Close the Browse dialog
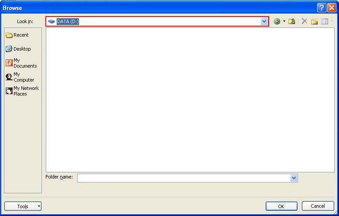Image resolution: width=339 pixels, height=216 pixels. tap(332, 8)
